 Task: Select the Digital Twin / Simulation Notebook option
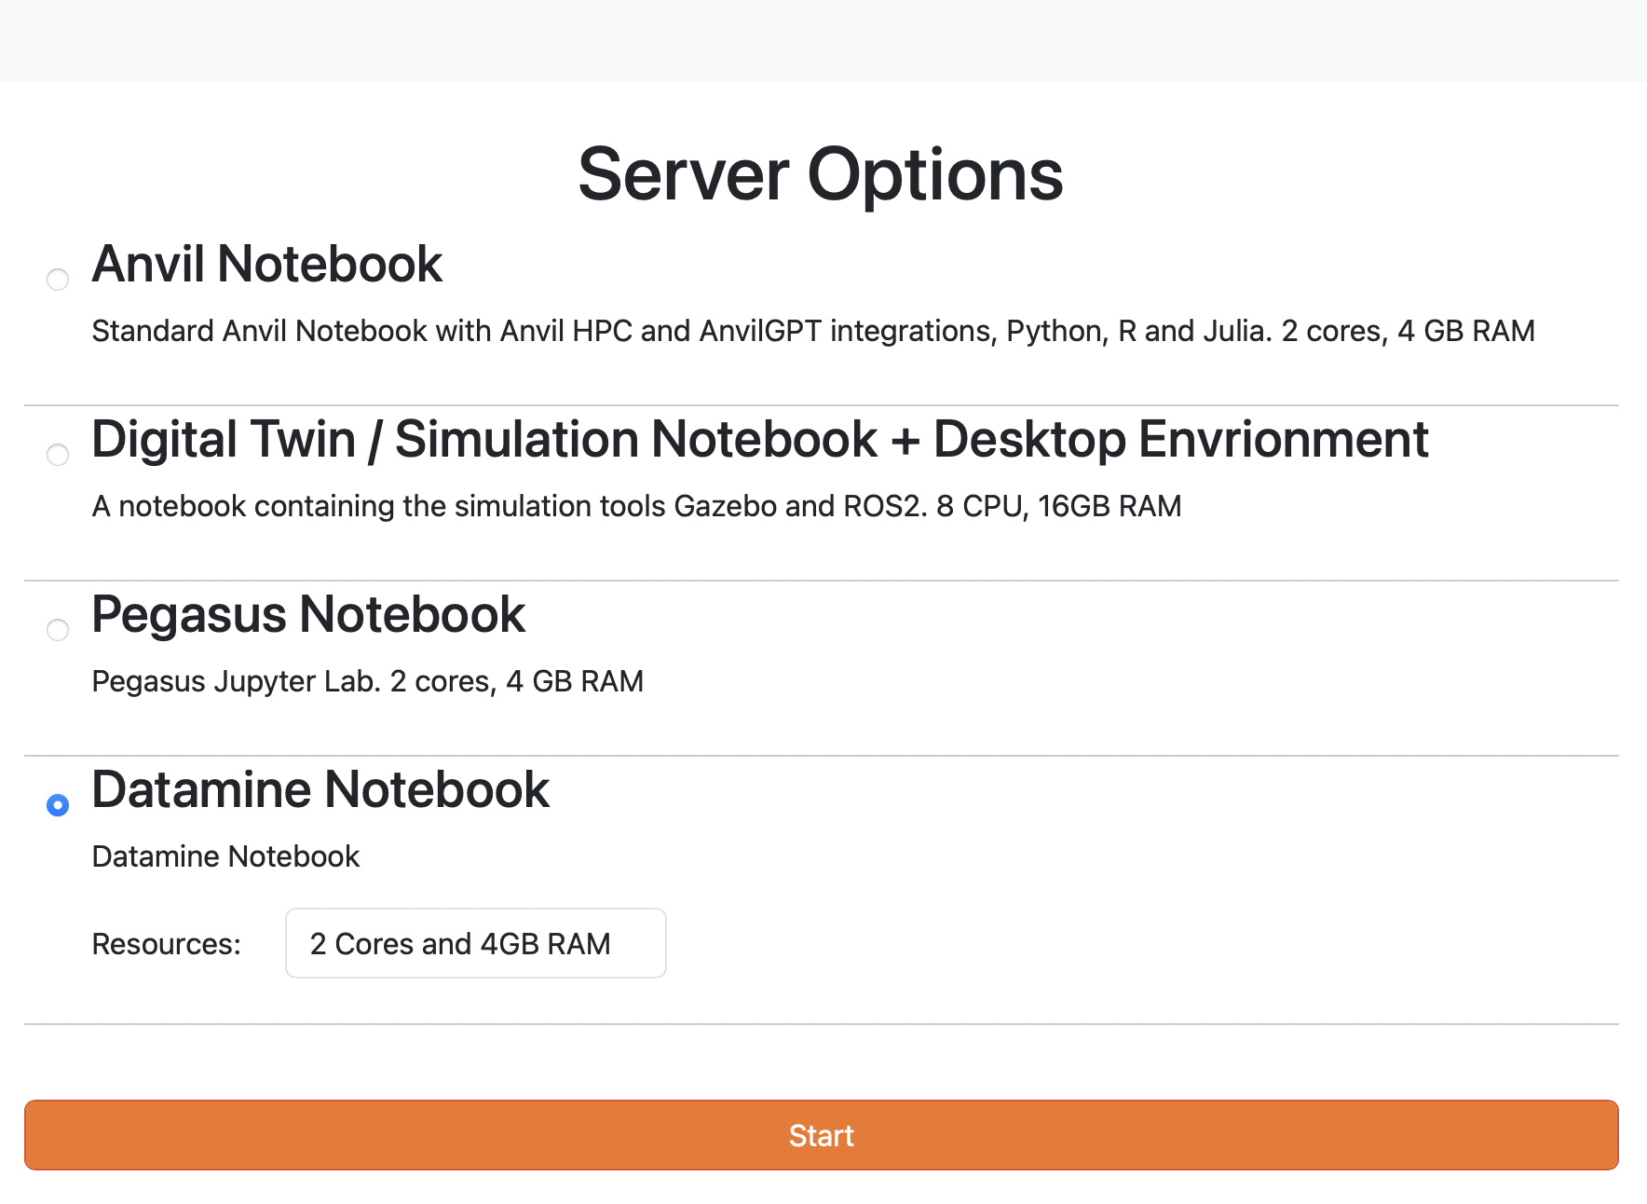(x=58, y=454)
